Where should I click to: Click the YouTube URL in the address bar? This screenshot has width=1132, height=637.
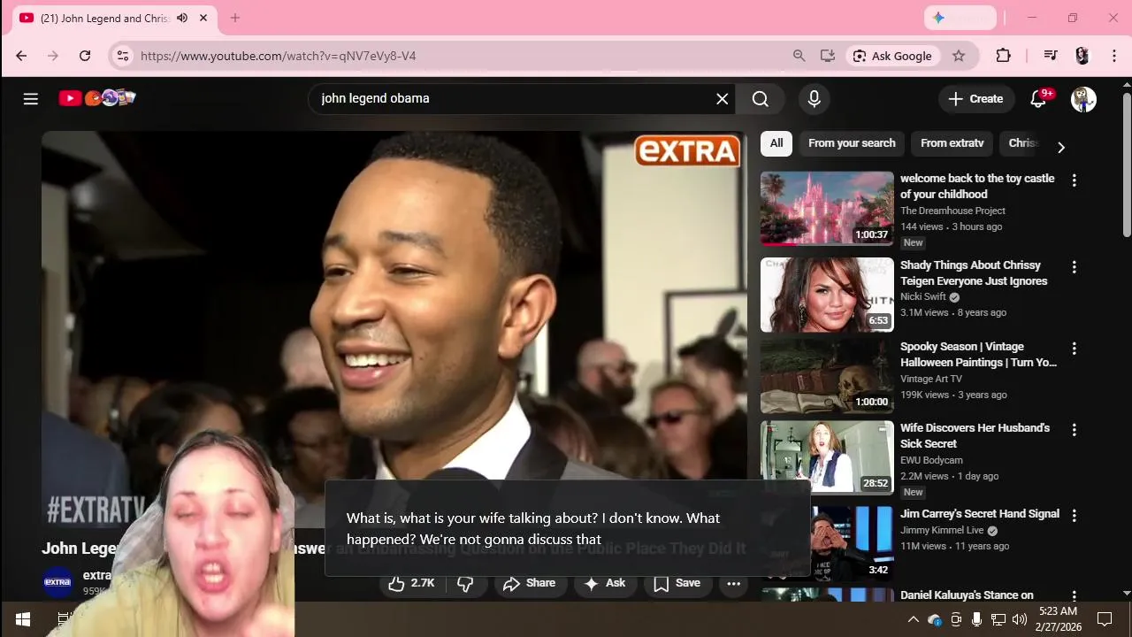tap(278, 56)
